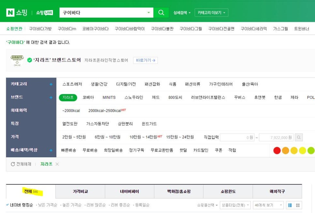The width and height of the screenshot is (315, 213).
Task: Remove the 지라프 filter with X
Action: coord(57,164)
